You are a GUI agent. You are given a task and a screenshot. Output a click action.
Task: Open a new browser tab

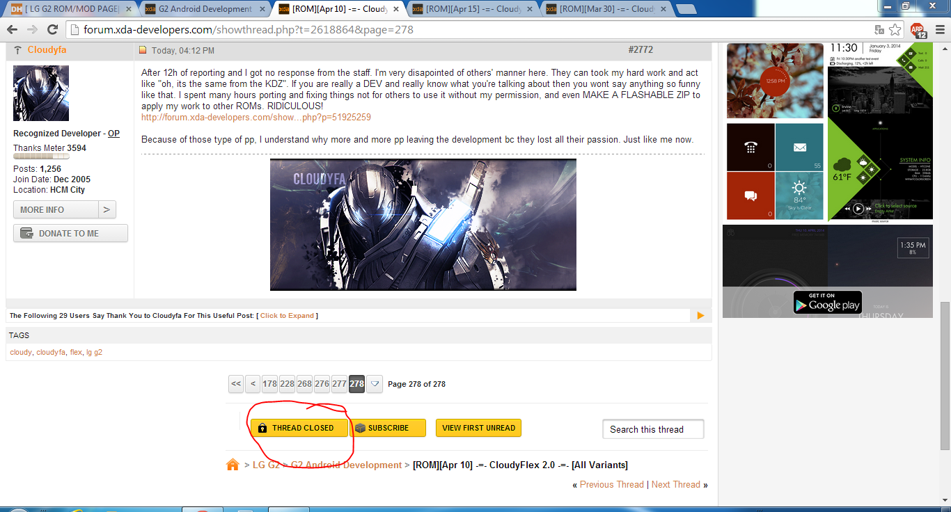686,9
